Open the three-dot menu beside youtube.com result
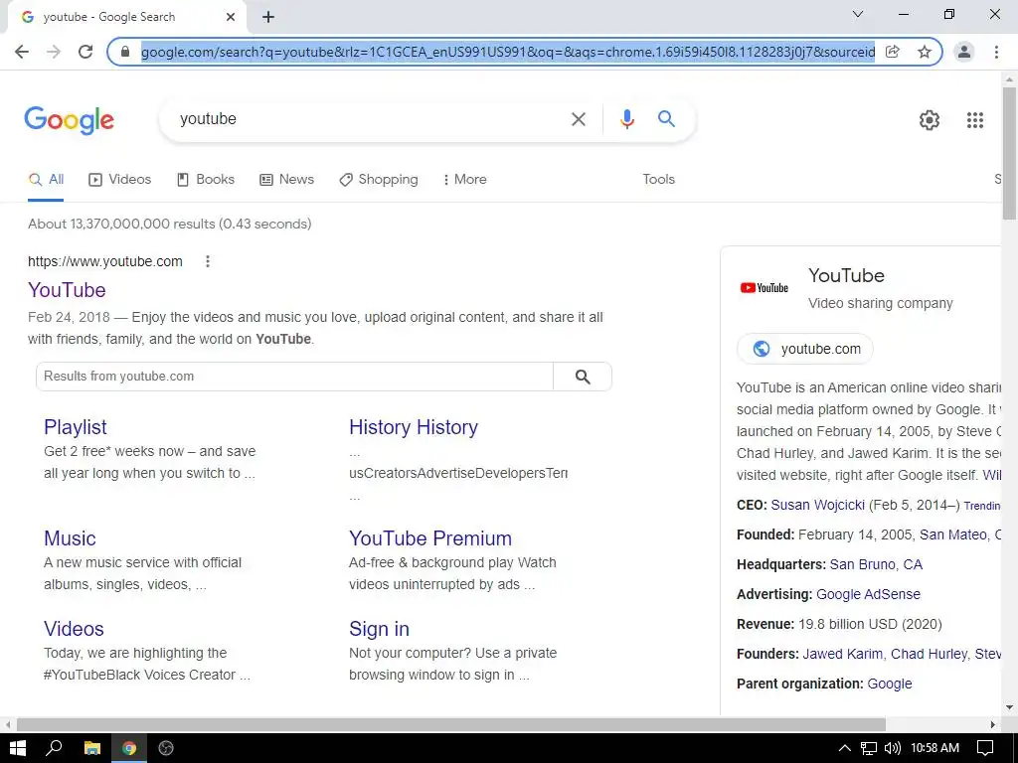The width and height of the screenshot is (1018, 763). [x=208, y=261]
